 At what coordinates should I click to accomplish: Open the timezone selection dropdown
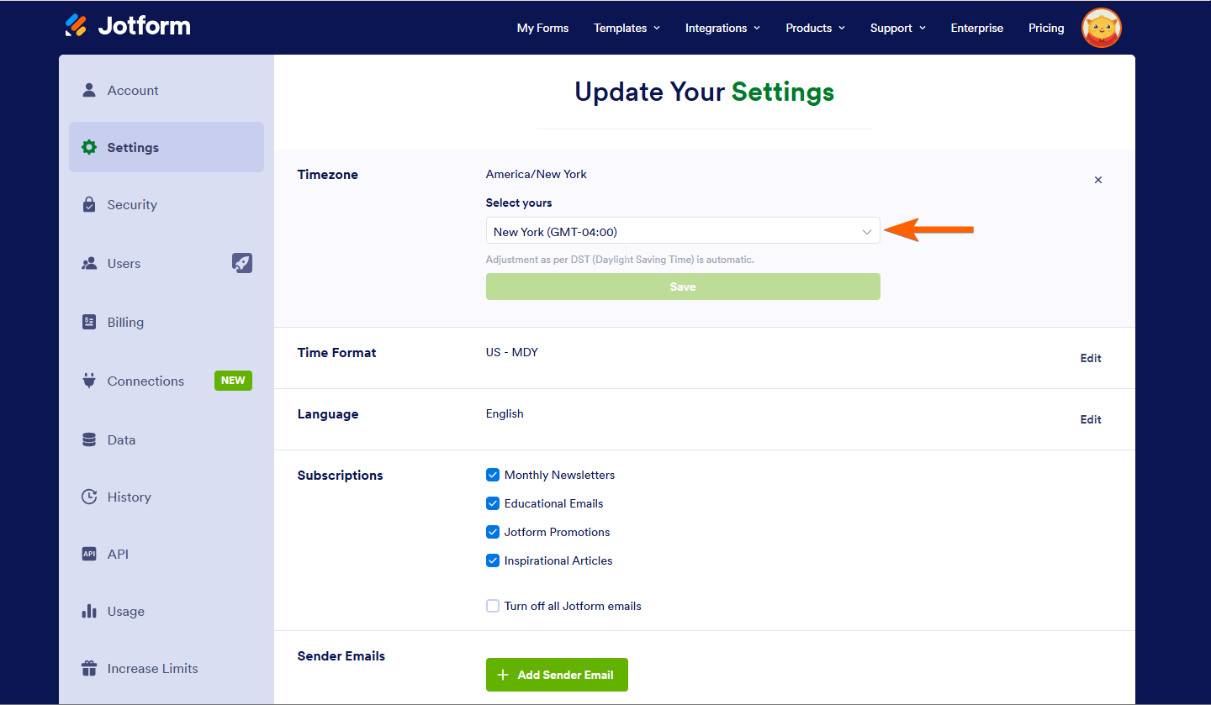click(x=683, y=231)
